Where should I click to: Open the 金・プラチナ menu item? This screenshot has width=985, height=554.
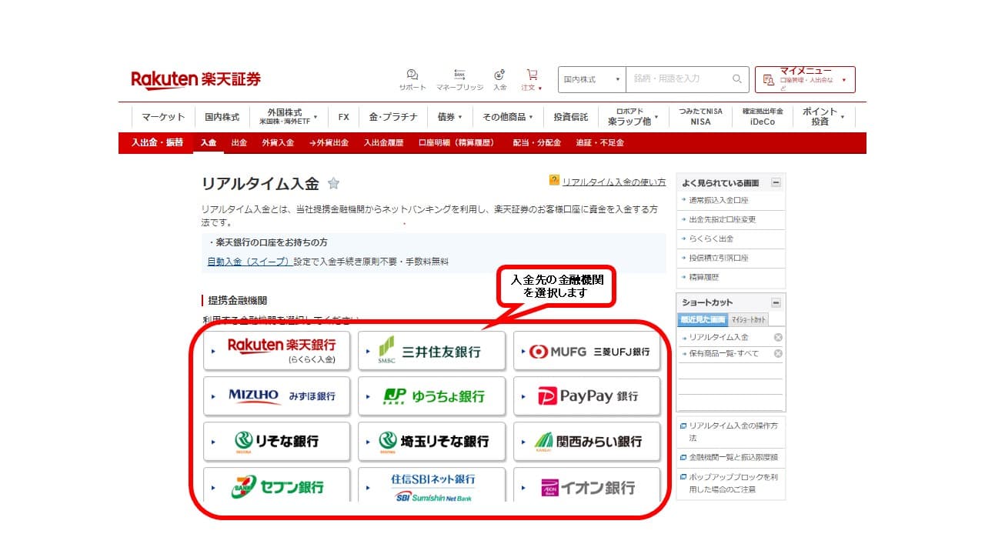(x=393, y=117)
